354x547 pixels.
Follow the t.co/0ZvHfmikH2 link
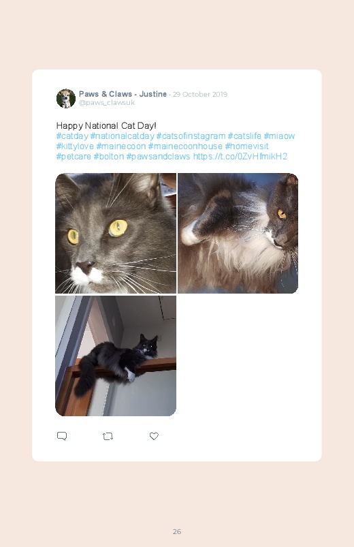coord(240,156)
